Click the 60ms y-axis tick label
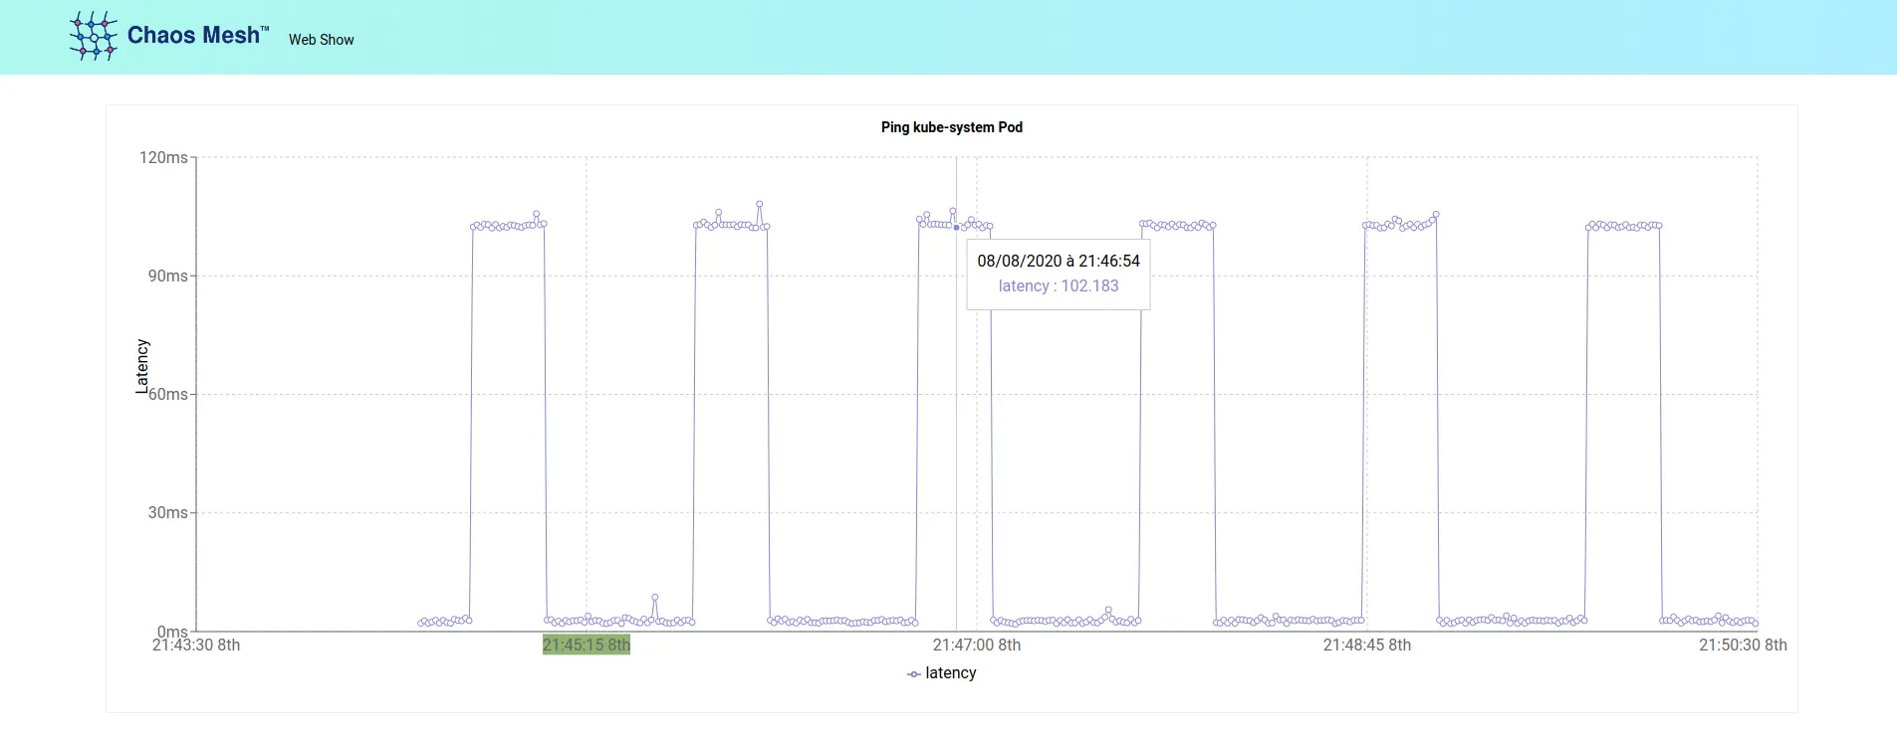The width and height of the screenshot is (1897, 736). 168,395
